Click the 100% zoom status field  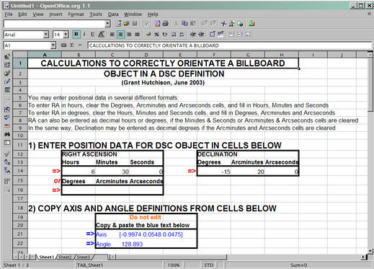174,265
